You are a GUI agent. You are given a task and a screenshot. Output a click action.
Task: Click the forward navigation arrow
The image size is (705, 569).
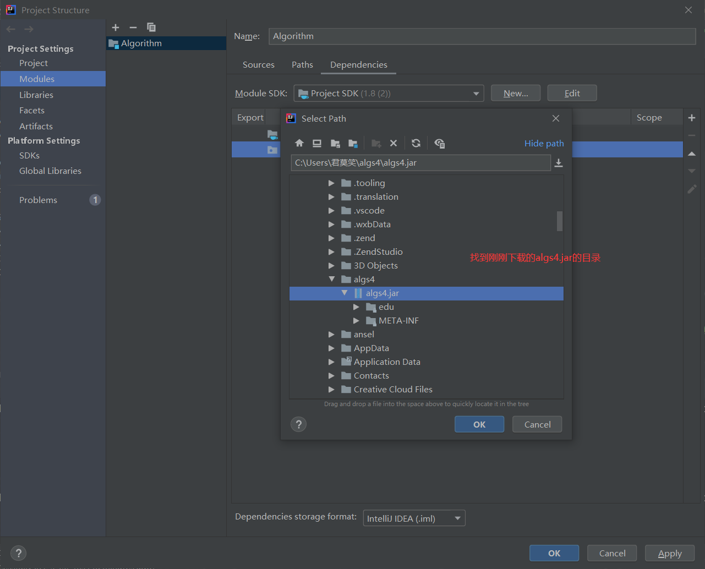click(x=29, y=29)
